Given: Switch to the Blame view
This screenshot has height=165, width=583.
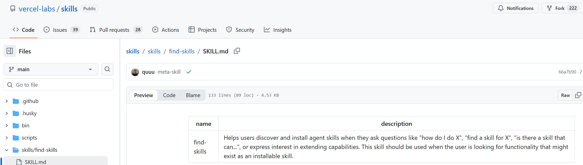Looking at the screenshot, I should pyautogui.click(x=193, y=95).
